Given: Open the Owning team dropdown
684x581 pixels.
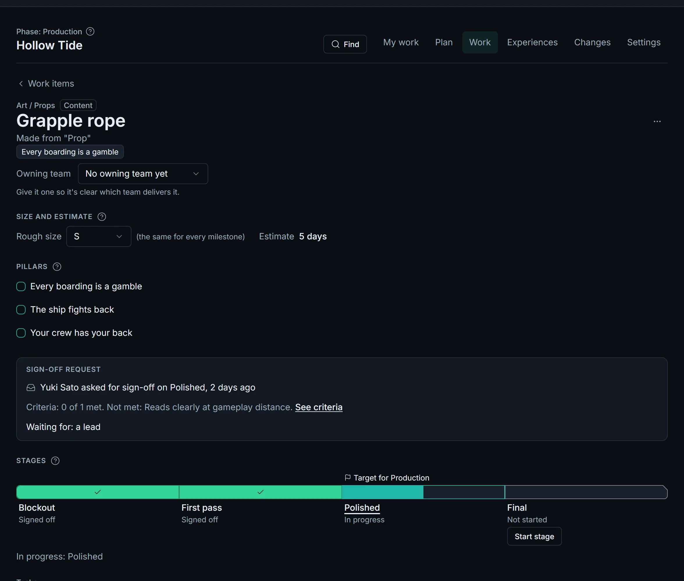Looking at the screenshot, I should 143,174.
